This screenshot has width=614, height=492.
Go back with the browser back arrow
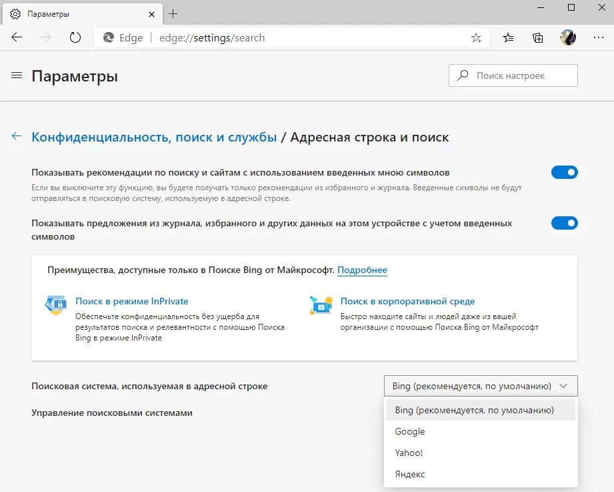point(17,37)
